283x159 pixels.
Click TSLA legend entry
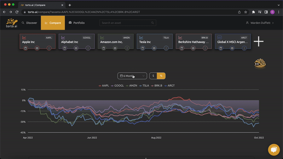[144, 86]
